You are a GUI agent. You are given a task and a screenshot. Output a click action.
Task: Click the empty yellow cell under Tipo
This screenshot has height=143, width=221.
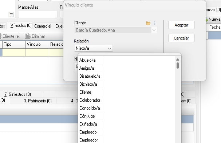coord(14,52)
